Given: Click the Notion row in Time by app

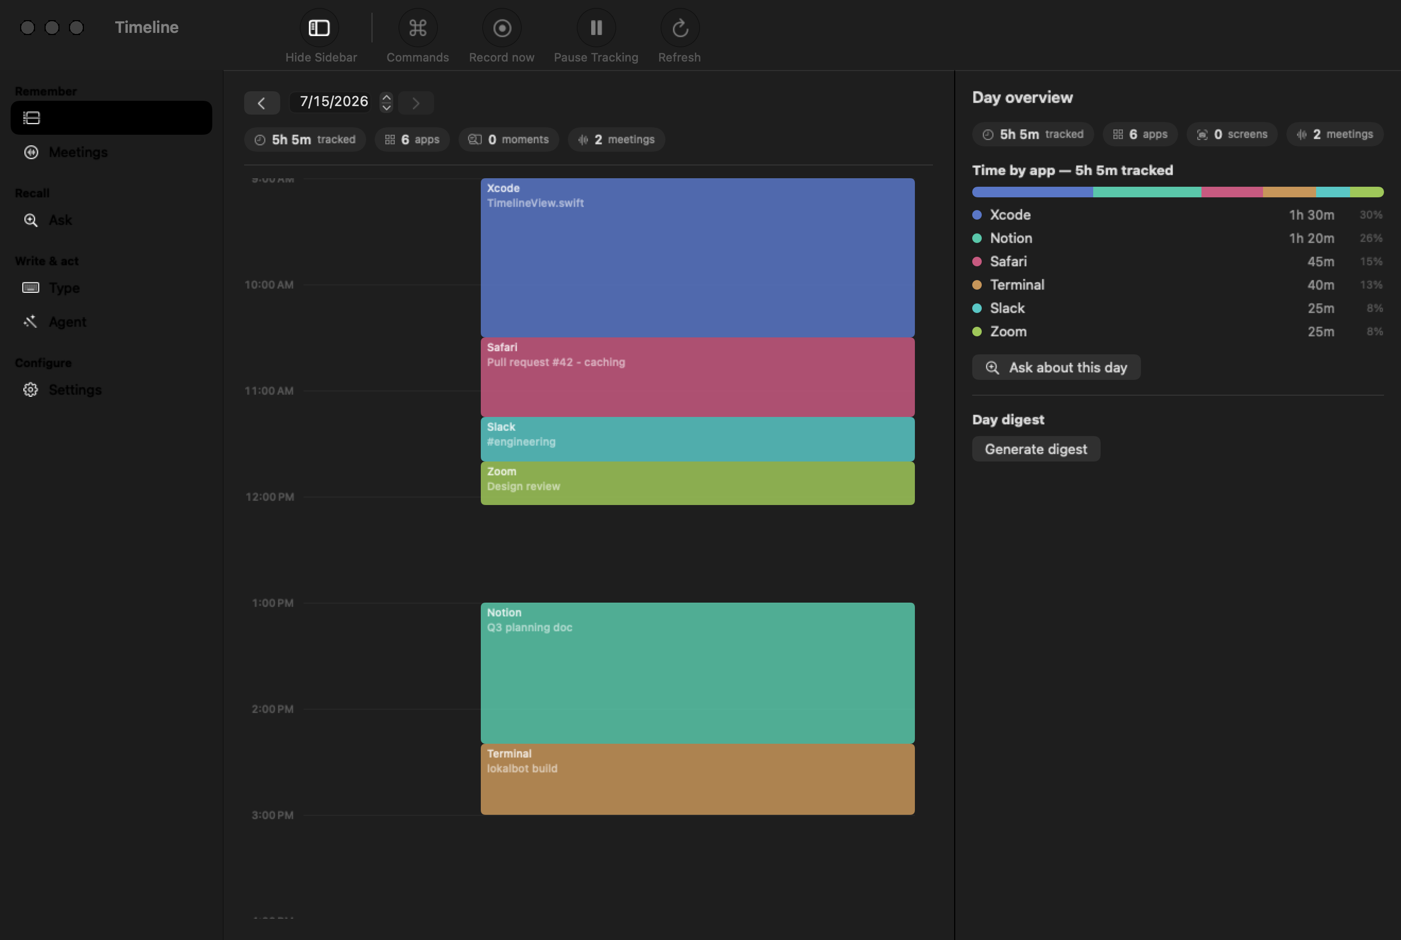Looking at the screenshot, I should (1178, 238).
